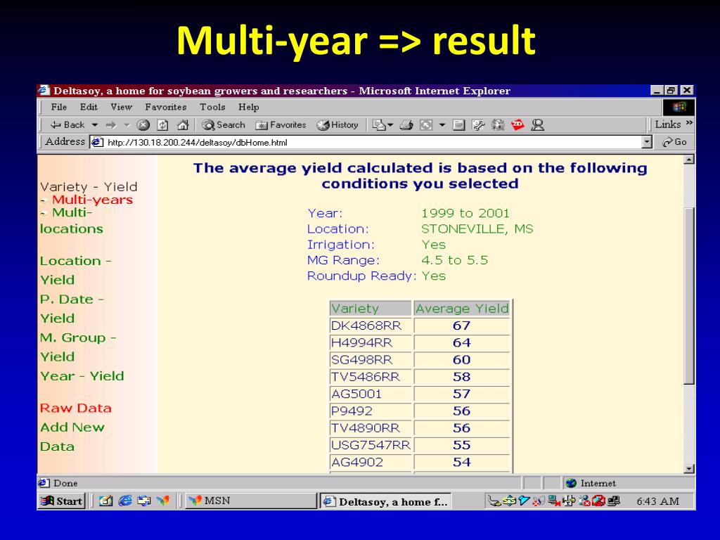Open the P. Date - Yield link
The image size is (720, 540).
point(72,309)
